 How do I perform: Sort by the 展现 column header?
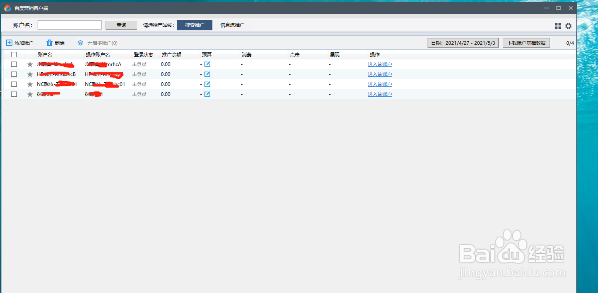[x=348, y=54]
